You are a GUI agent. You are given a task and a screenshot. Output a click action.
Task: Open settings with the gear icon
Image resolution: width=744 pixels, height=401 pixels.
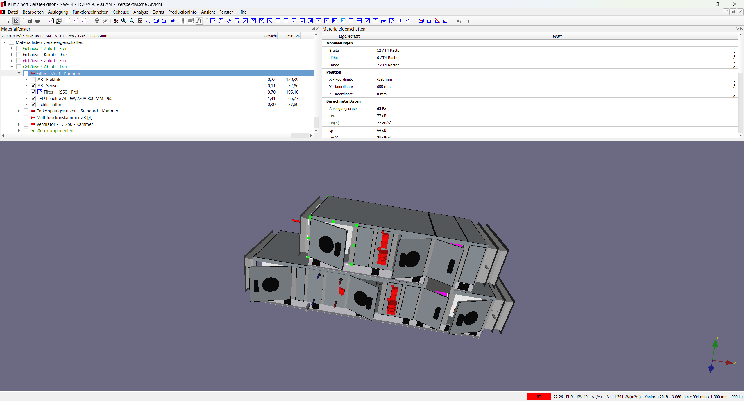pos(97,21)
